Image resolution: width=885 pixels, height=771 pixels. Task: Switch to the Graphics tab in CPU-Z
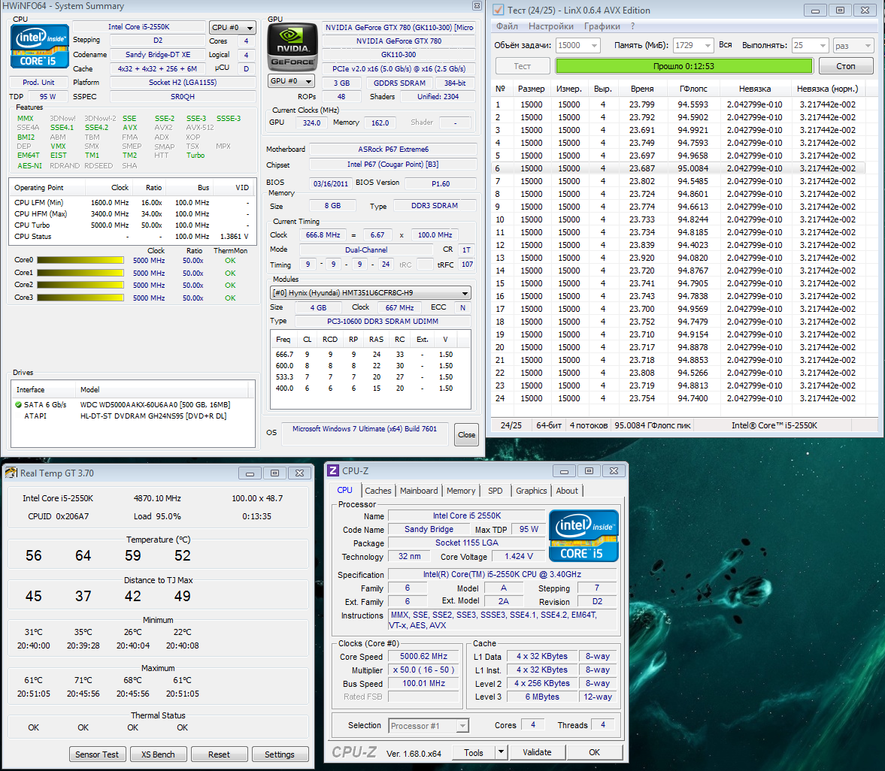click(531, 491)
